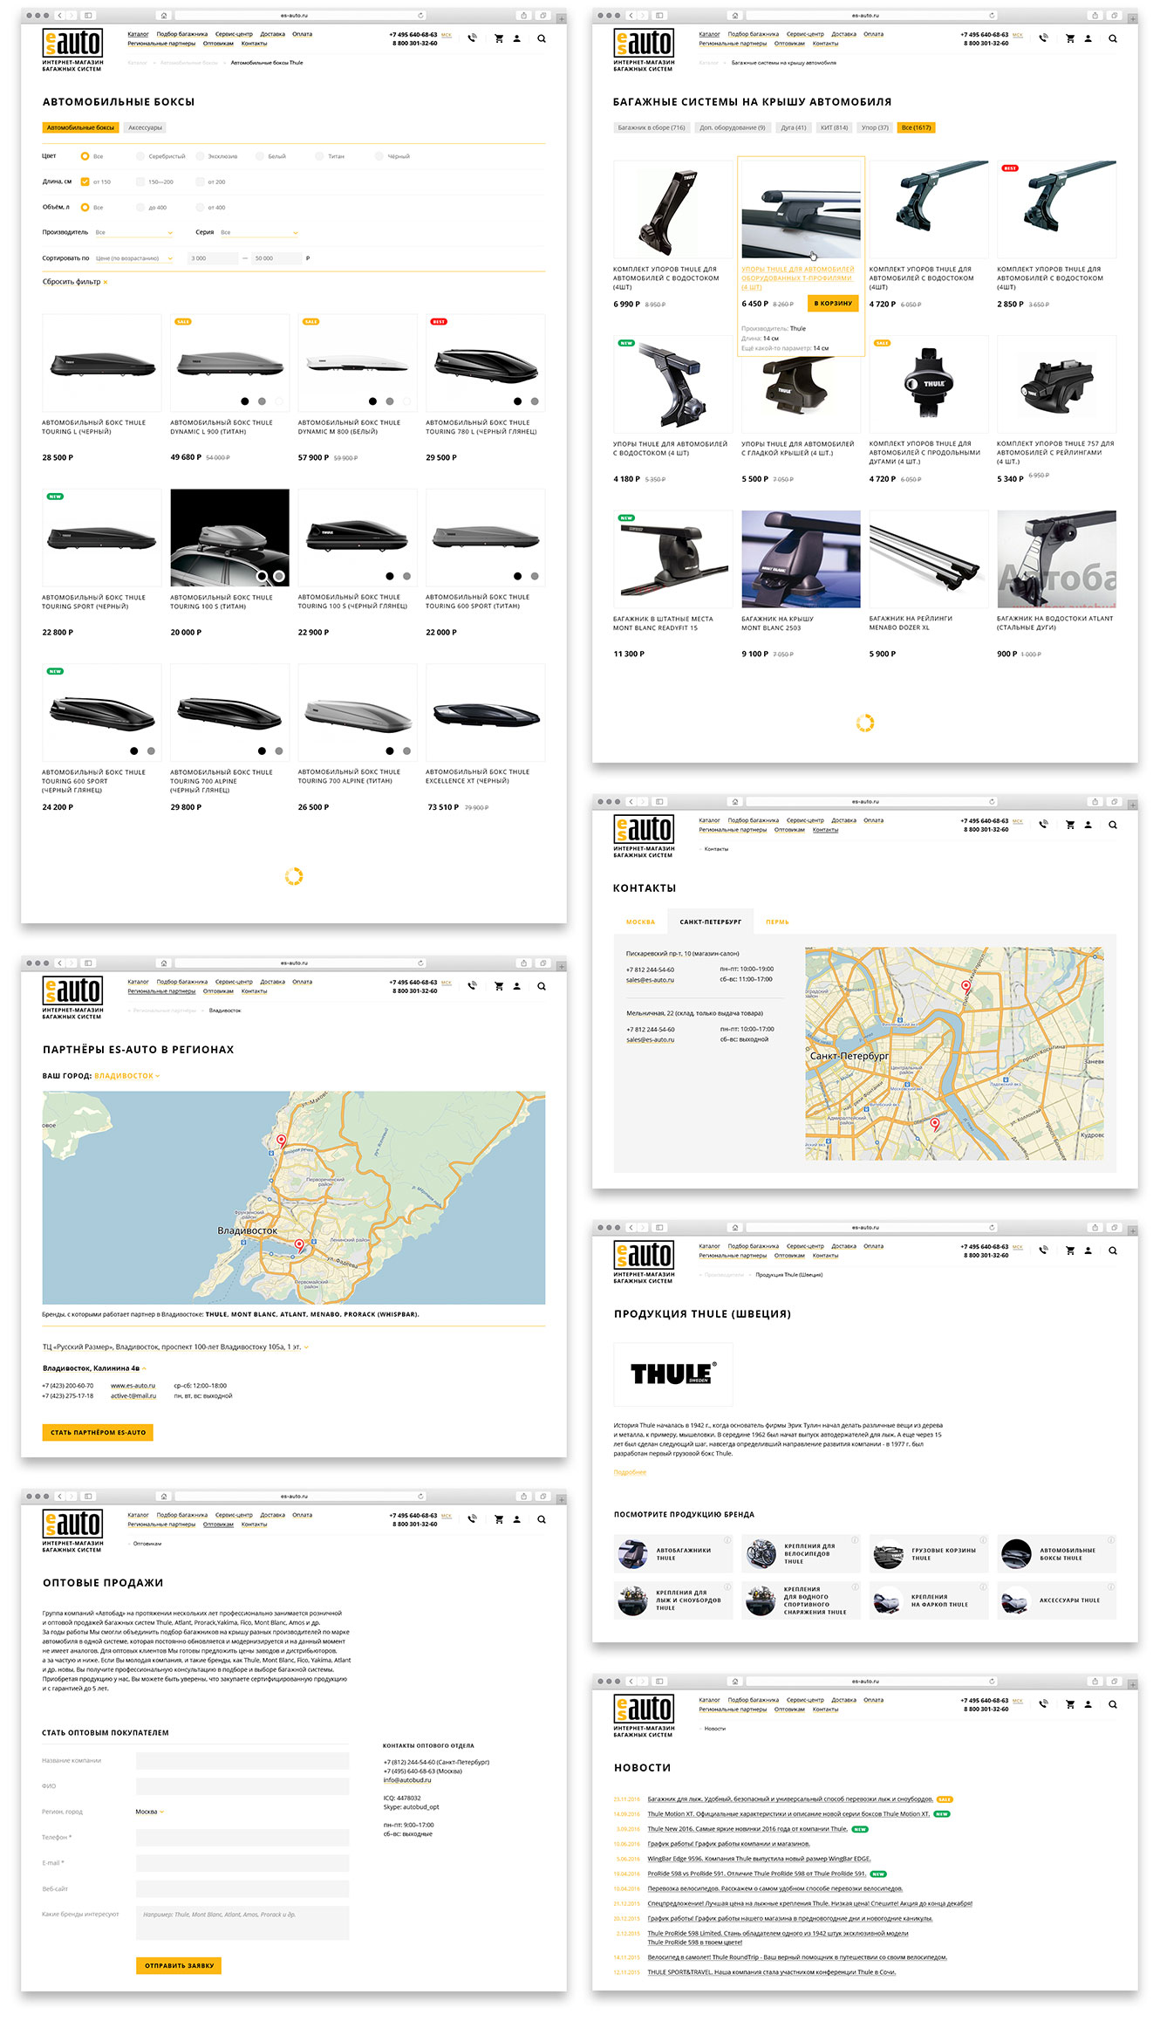Click phone callback icon in Продукция Thule window
1160x2035 pixels.
[1043, 1250]
